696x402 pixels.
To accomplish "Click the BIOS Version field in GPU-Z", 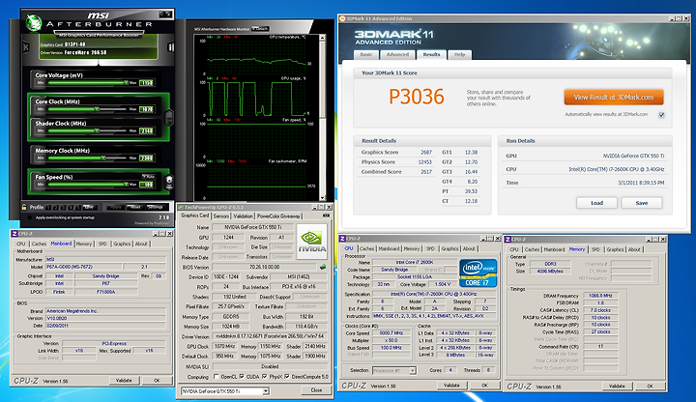I will [265, 267].
